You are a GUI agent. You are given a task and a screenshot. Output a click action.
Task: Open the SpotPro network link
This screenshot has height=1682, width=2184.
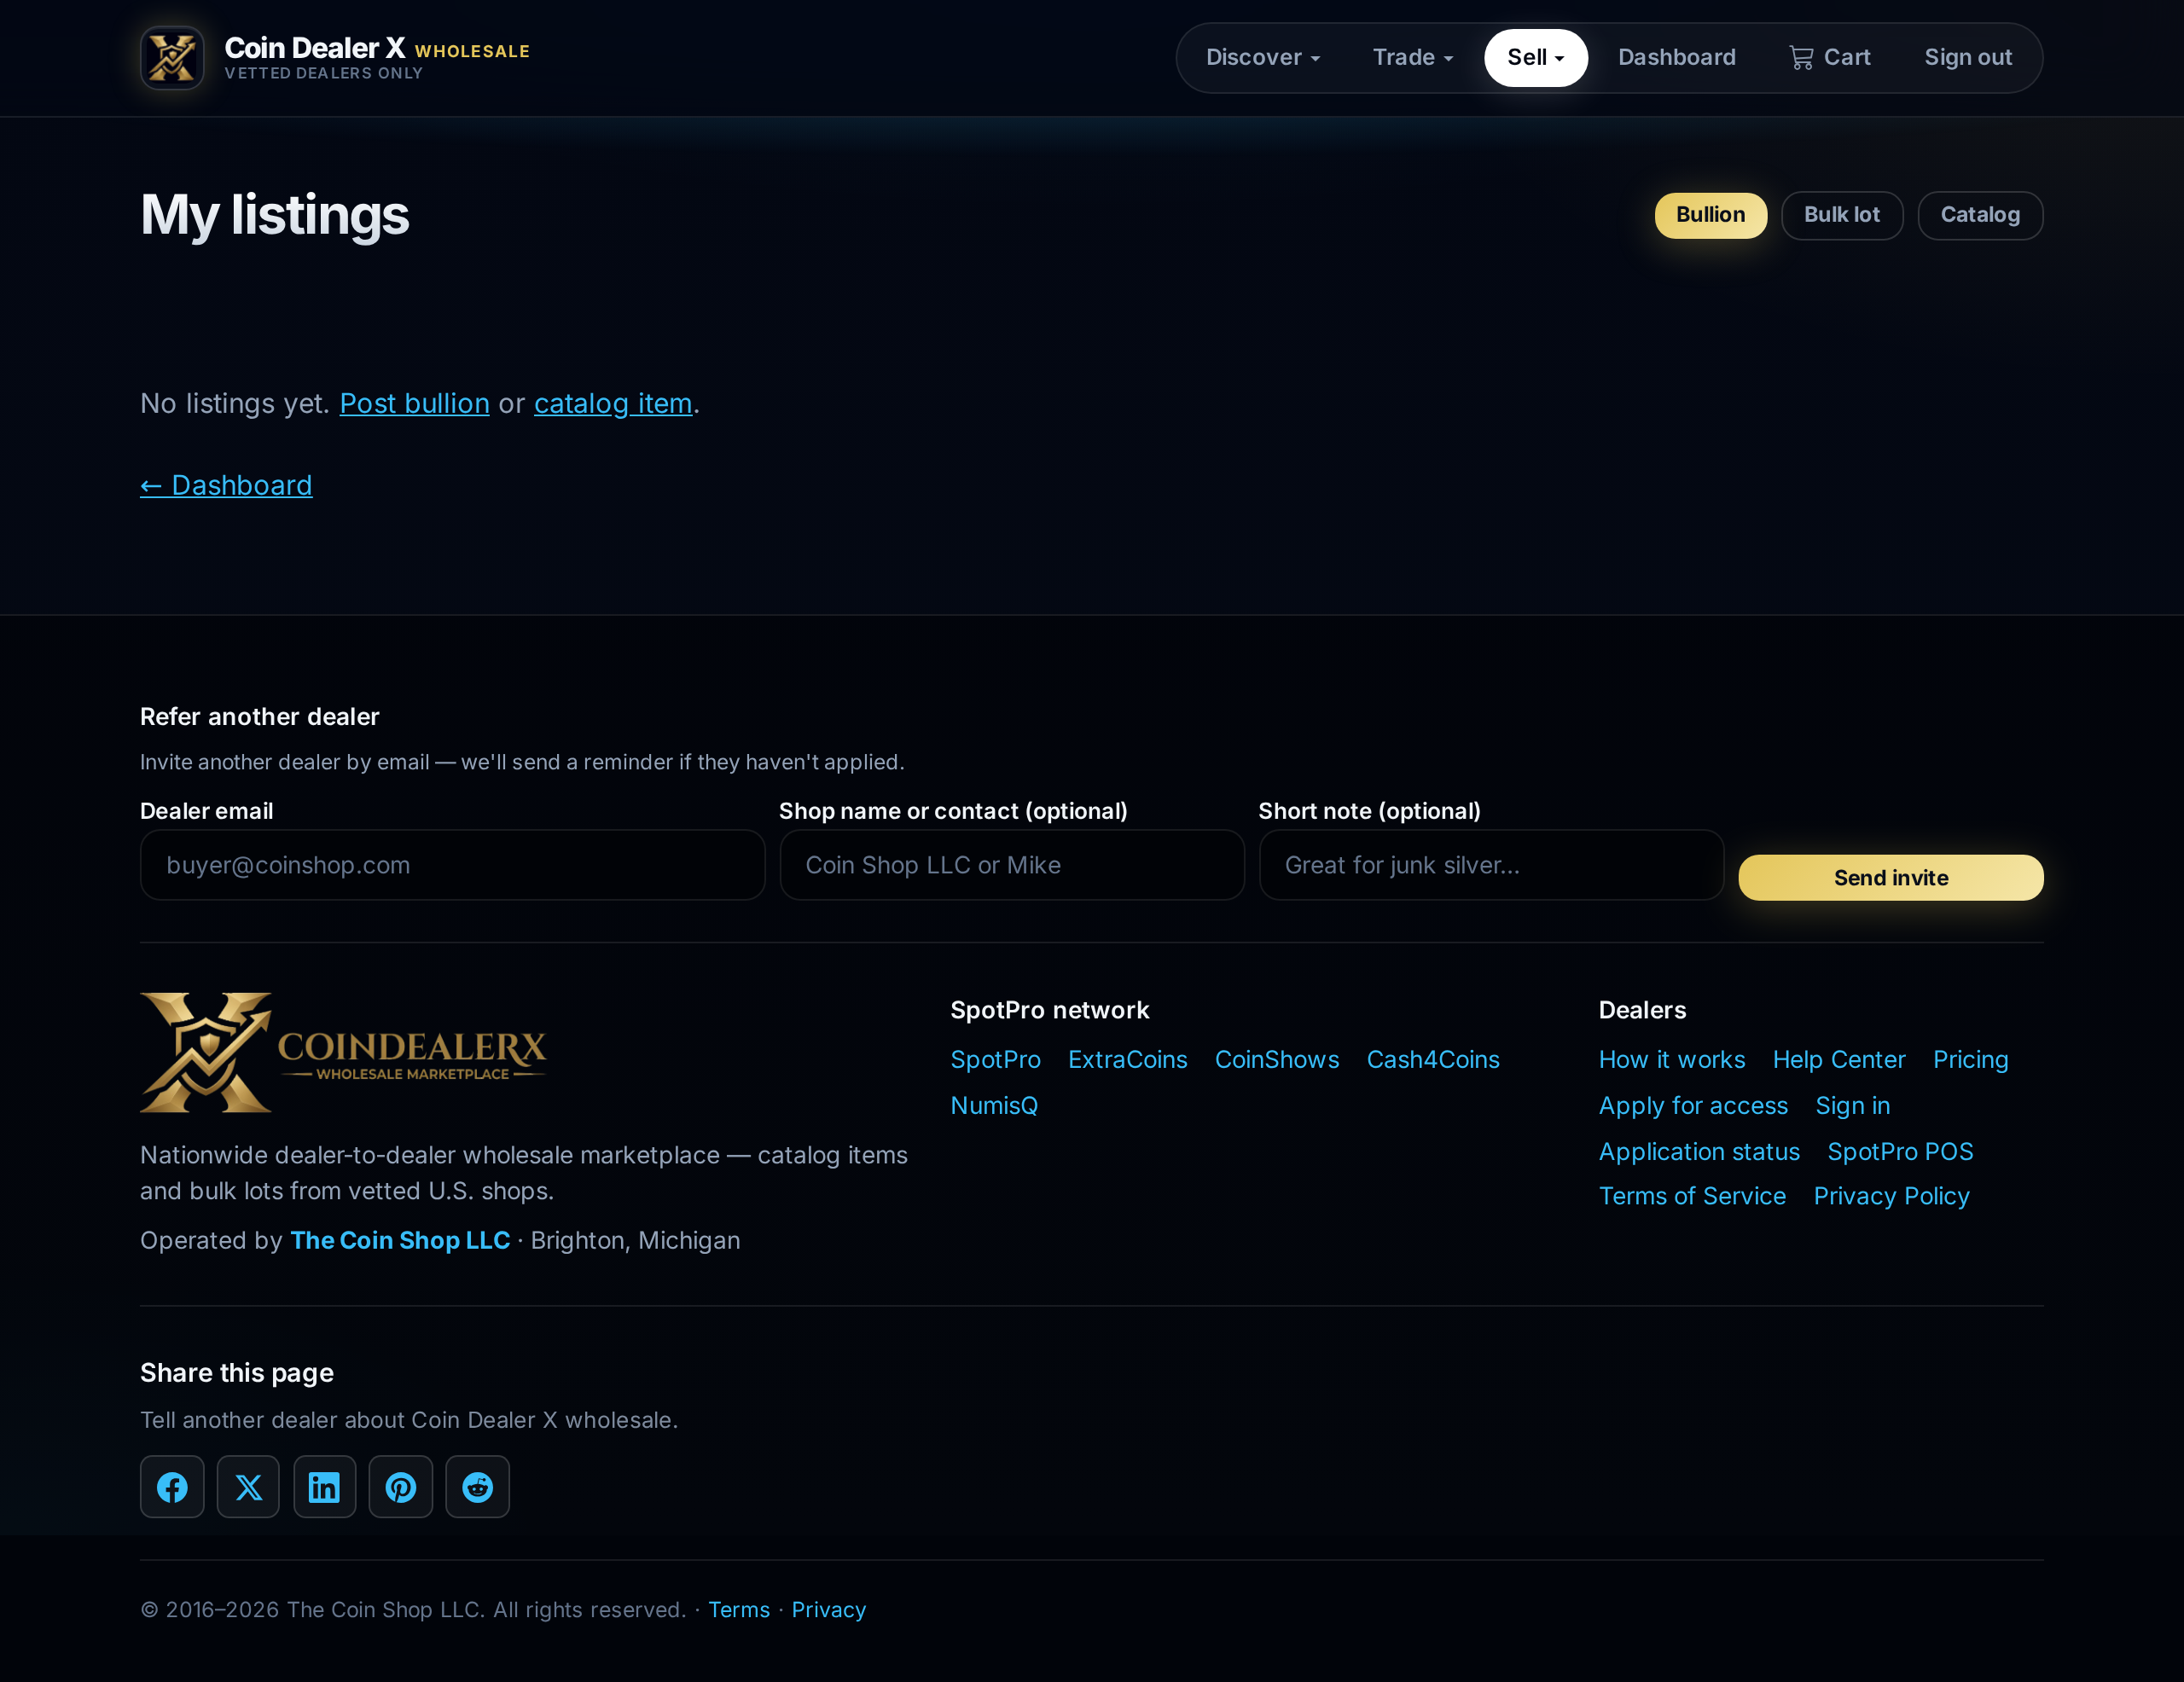995,1060
